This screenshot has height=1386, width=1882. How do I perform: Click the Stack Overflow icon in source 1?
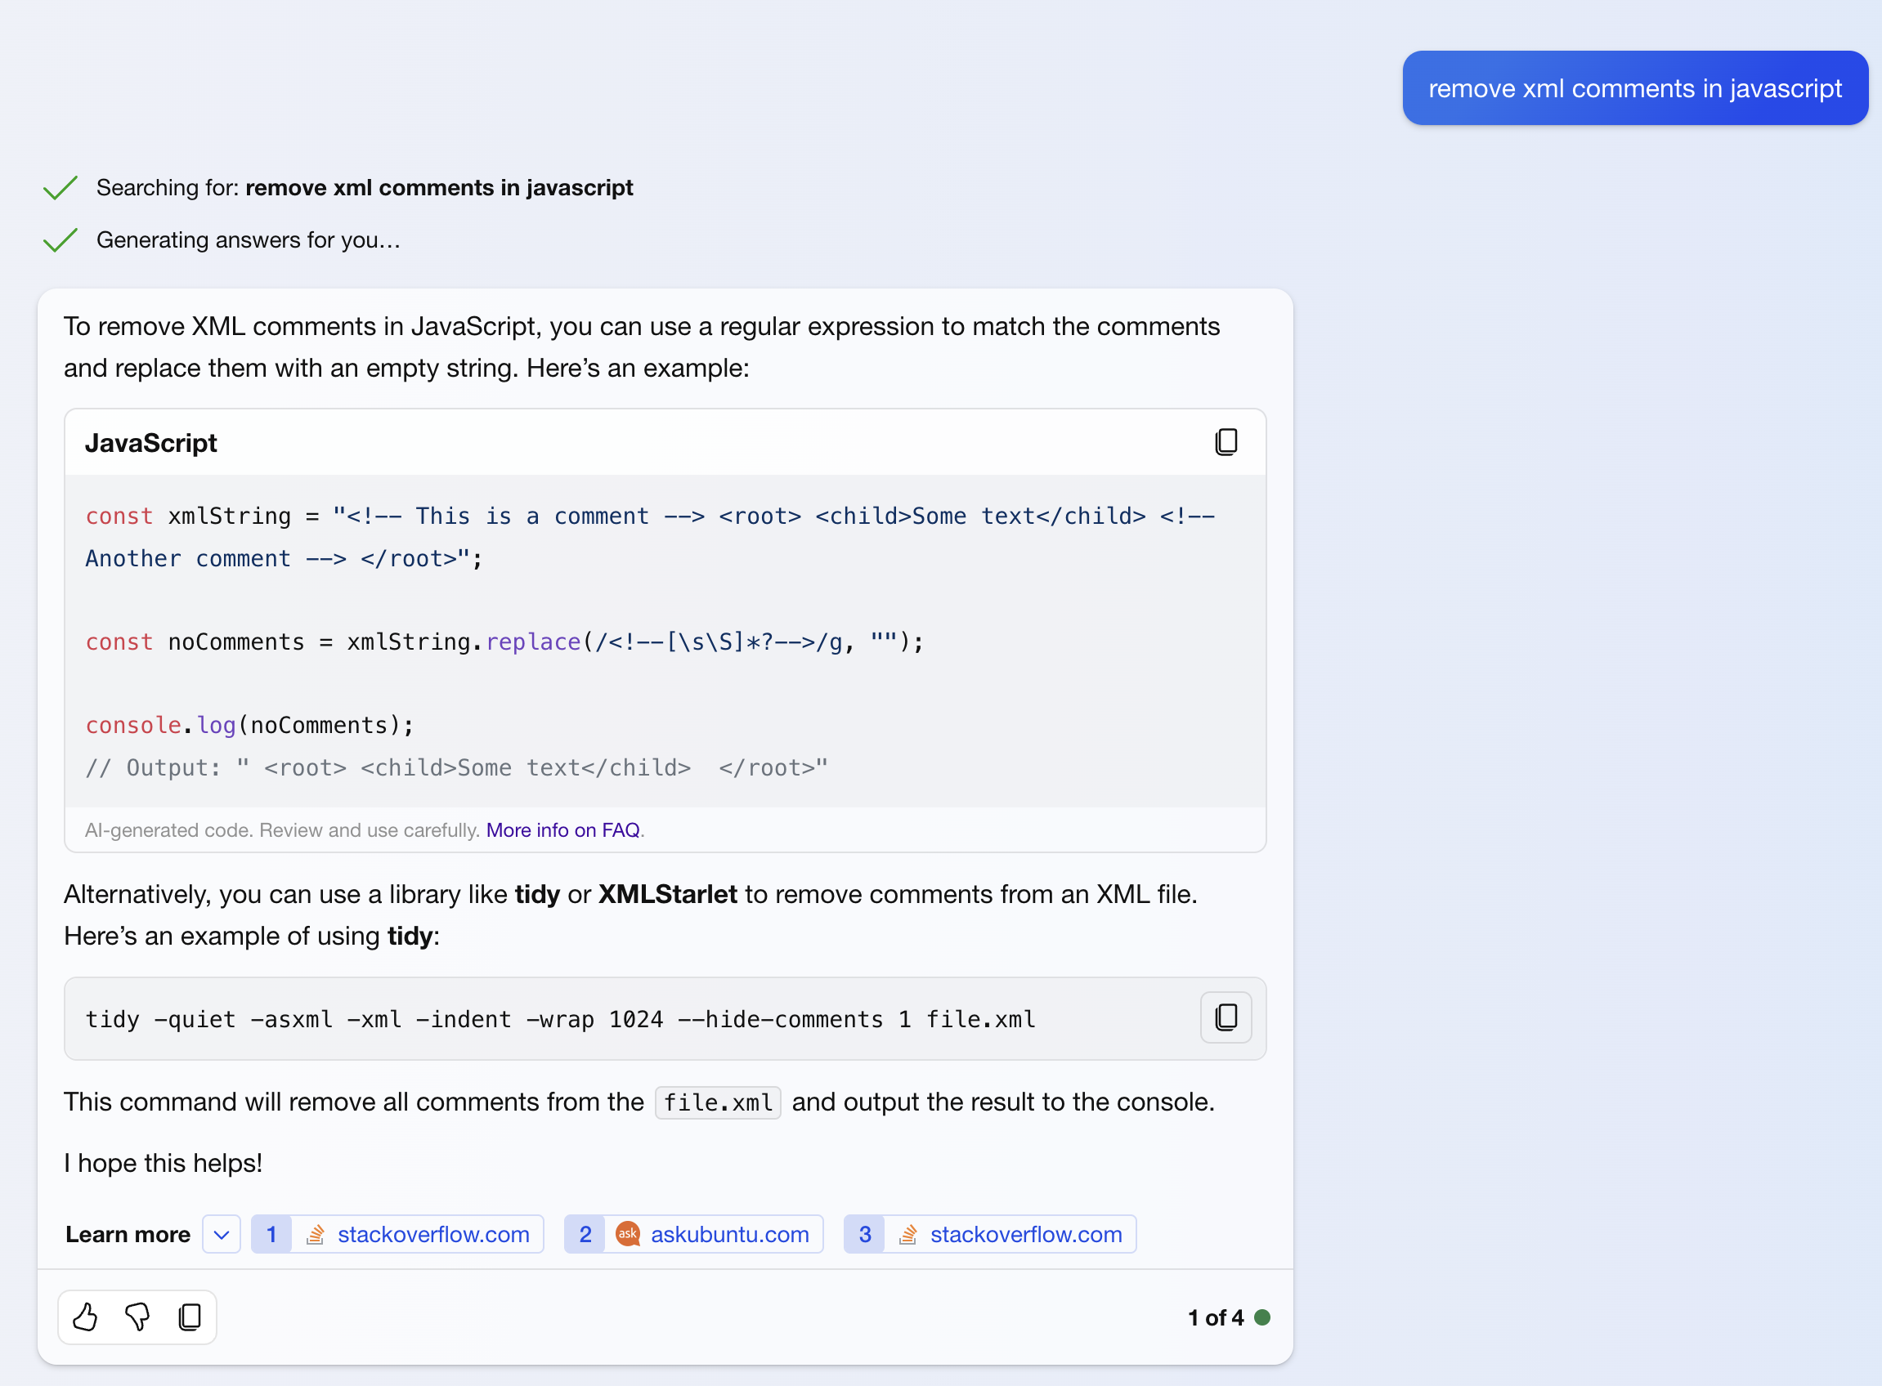(x=316, y=1234)
